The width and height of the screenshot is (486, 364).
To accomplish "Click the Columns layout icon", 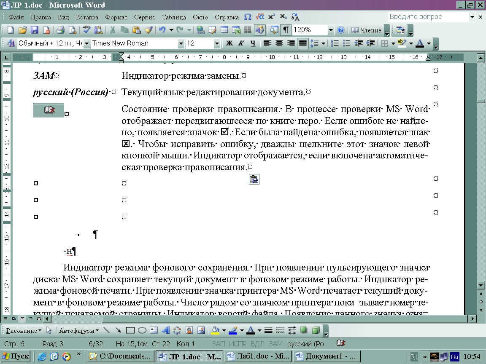I will coord(248,30).
